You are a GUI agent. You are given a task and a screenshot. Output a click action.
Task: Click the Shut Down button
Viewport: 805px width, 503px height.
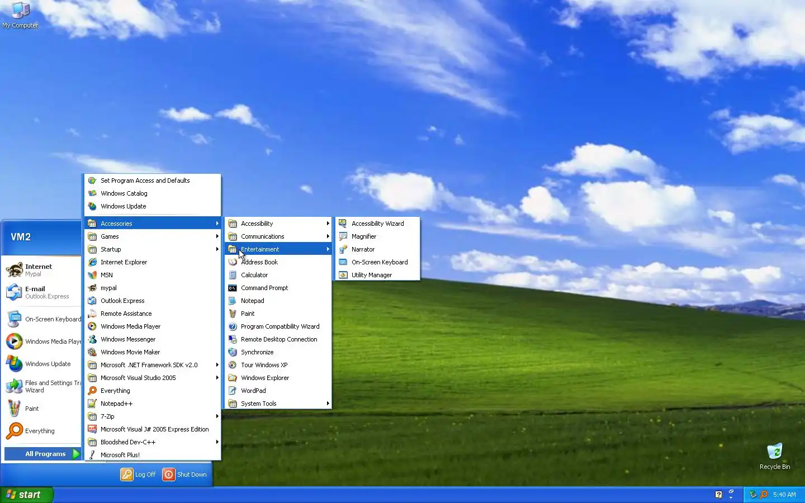tap(185, 474)
